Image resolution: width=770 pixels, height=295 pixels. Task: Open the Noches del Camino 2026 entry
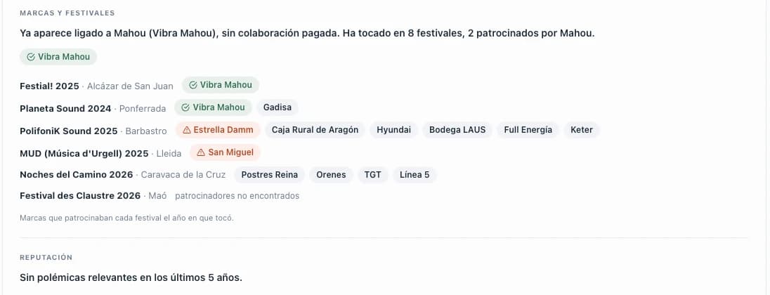pos(76,175)
